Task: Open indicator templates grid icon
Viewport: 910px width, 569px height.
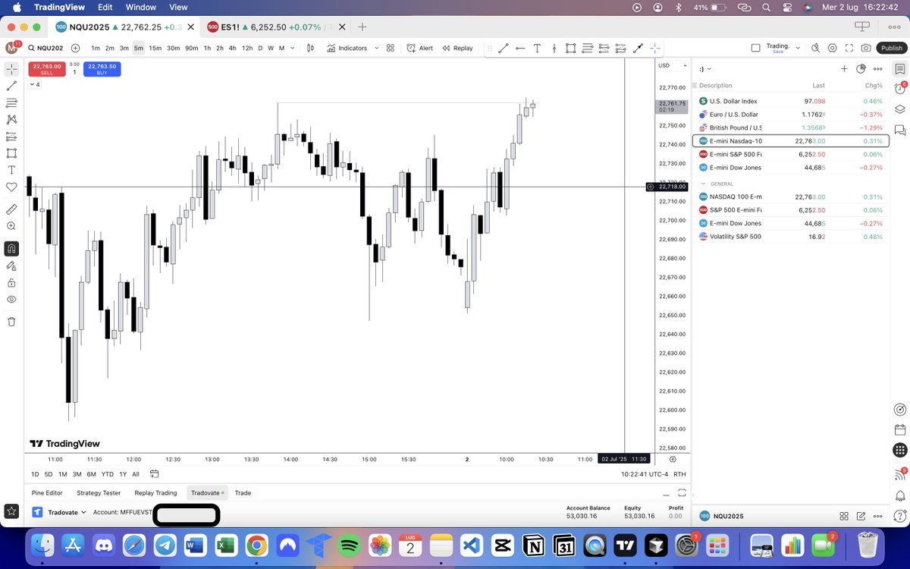Action: (391, 48)
